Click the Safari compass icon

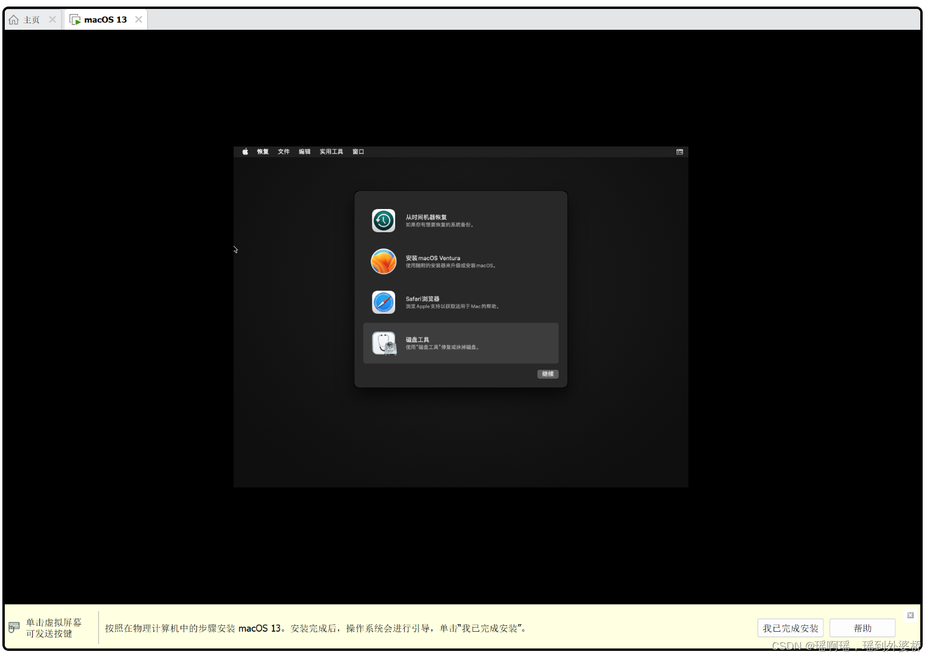383,302
